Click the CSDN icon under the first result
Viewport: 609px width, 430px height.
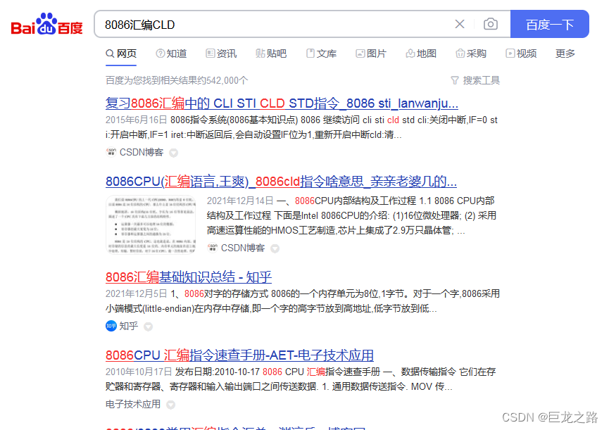pyautogui.click(x=111, y=152)
